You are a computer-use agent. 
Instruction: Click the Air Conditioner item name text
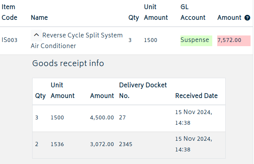[x=53, y=46]
